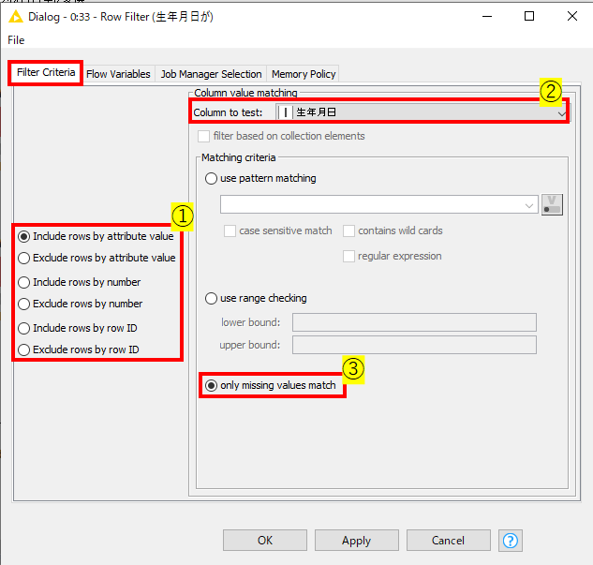Image resolution: width=593 pixels, height=565 pixels.
Task: Open Memory Policy tab
Action: pyautogui.click(x=304, y=74)
